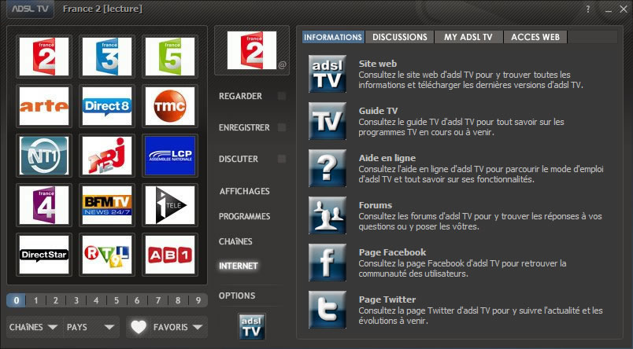This screenshot has width=633, height=349.
Task: Click the current France 2 channel preview
Action: click(x=252, y=50)
